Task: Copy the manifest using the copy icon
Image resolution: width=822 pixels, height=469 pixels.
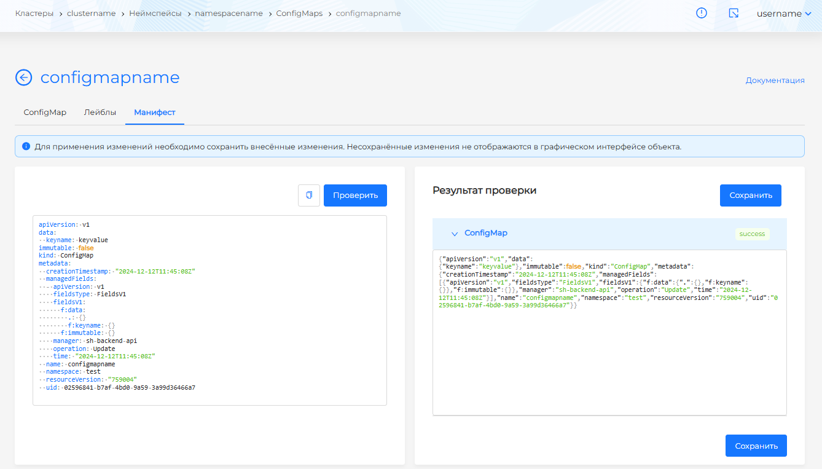Action: point(309,195)
